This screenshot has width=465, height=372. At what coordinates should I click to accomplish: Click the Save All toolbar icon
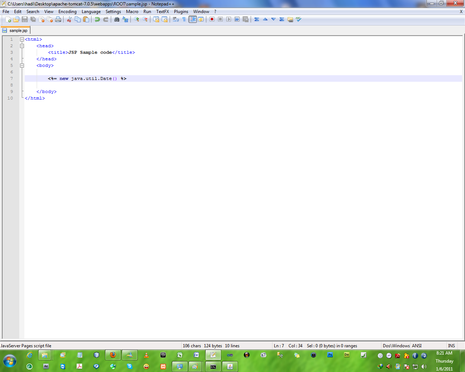pos(33,19)
